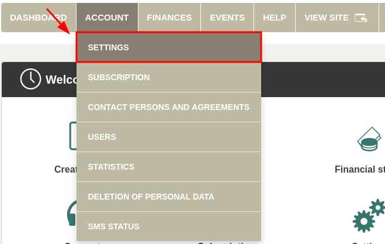385x244 pixels.
Task: Choose Subscription in the dropdown list
Action: pyautogui.click(x=168, y=77)
